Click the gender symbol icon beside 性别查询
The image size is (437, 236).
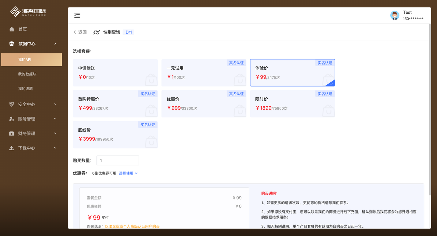tap(97, 32)
